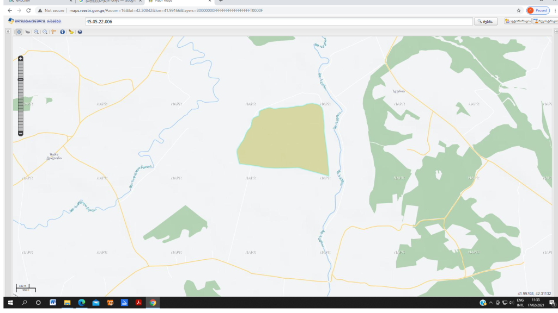Select the pan map tool
Image resolution: width=558 pixels, height=313 pixels.
click(x=19, y=32)
